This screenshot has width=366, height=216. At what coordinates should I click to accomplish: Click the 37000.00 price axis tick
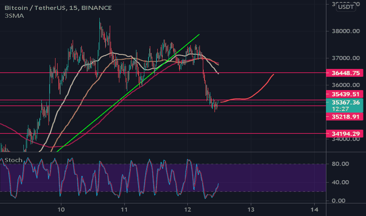click(346, 58)
